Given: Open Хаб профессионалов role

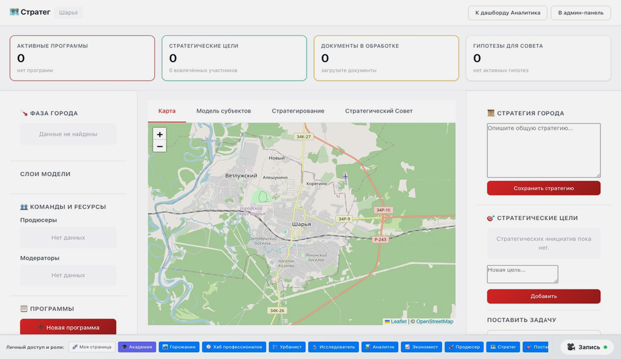Looking at the screenshot, I should [x=234, y=347].
